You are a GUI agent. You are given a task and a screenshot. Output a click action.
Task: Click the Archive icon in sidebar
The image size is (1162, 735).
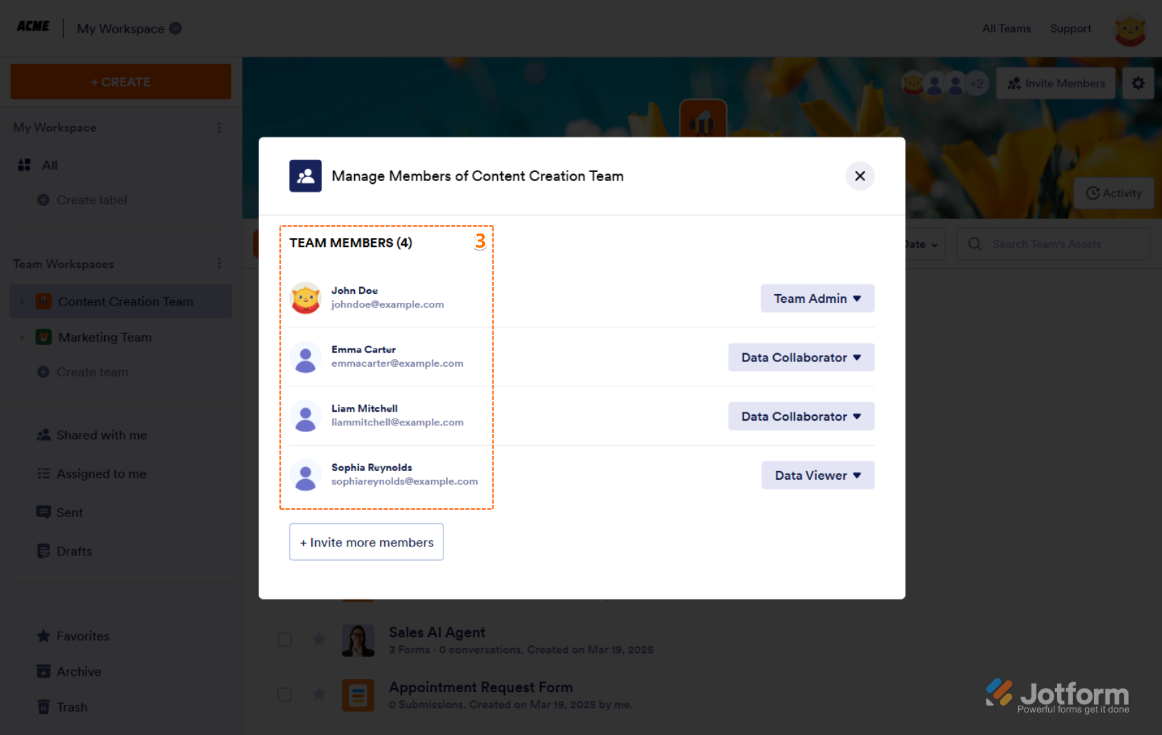click(44, 672)
